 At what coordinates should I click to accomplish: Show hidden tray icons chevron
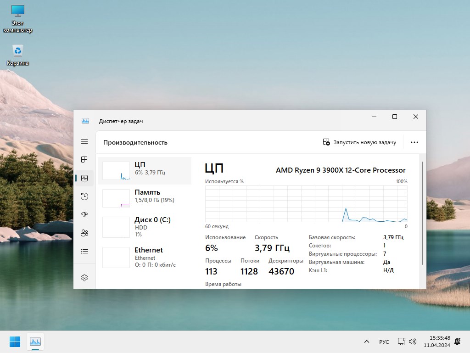point(367,342)
